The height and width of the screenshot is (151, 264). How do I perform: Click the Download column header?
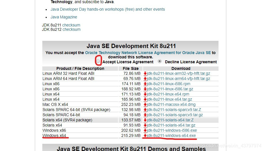point(181,68)
